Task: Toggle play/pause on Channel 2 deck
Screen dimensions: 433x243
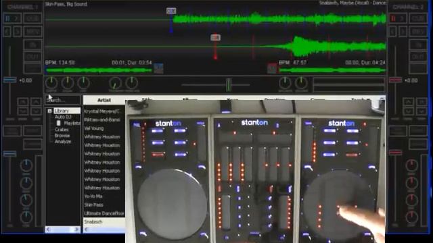Action: (398, 18)
